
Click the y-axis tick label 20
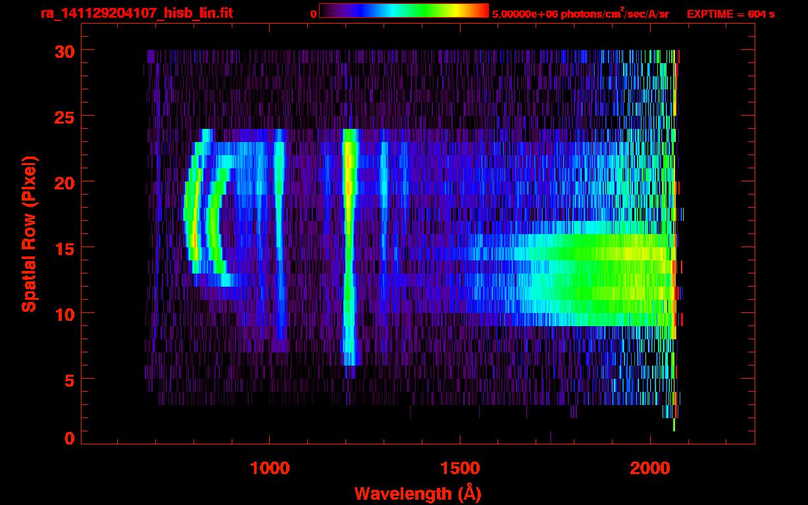click(x=65, y=182)
